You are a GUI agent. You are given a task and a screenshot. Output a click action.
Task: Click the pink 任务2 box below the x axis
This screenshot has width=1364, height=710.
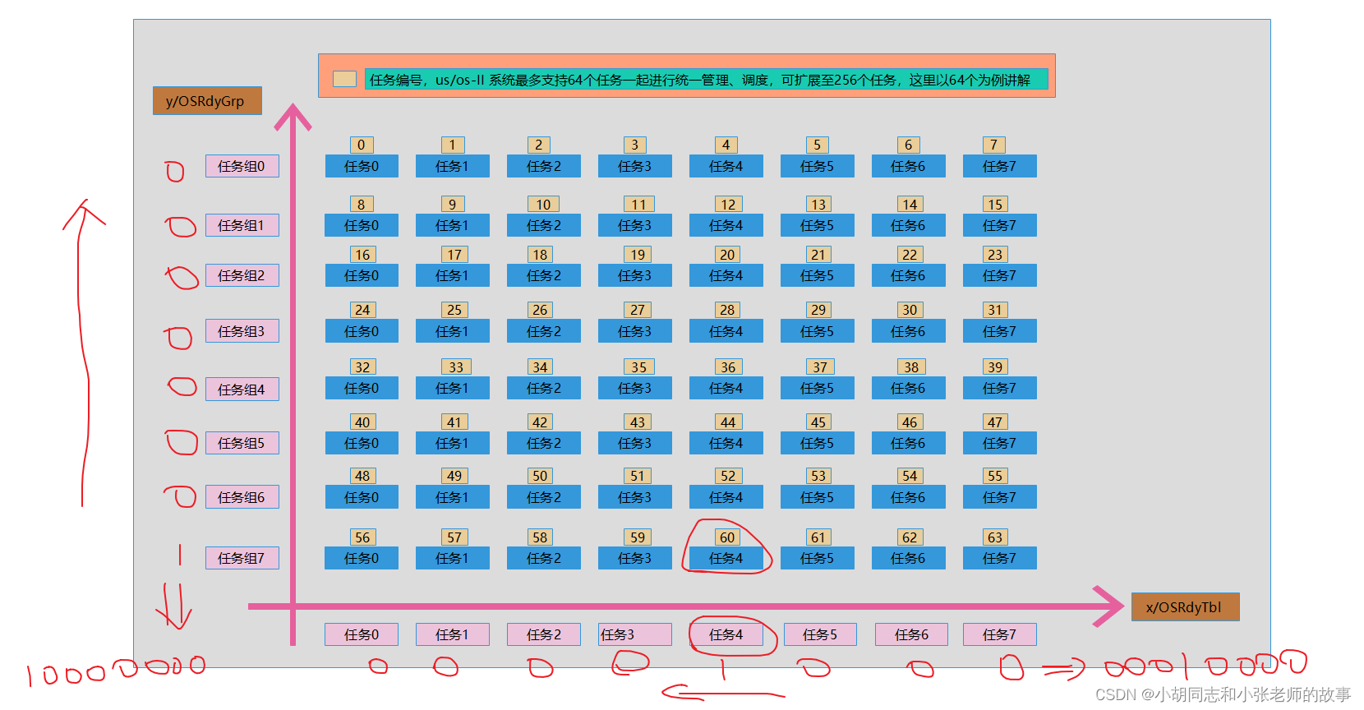pyautogui.click(x=544, y=634)
